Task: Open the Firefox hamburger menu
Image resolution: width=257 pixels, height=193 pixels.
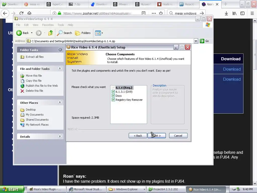Action: click(252, 13)
